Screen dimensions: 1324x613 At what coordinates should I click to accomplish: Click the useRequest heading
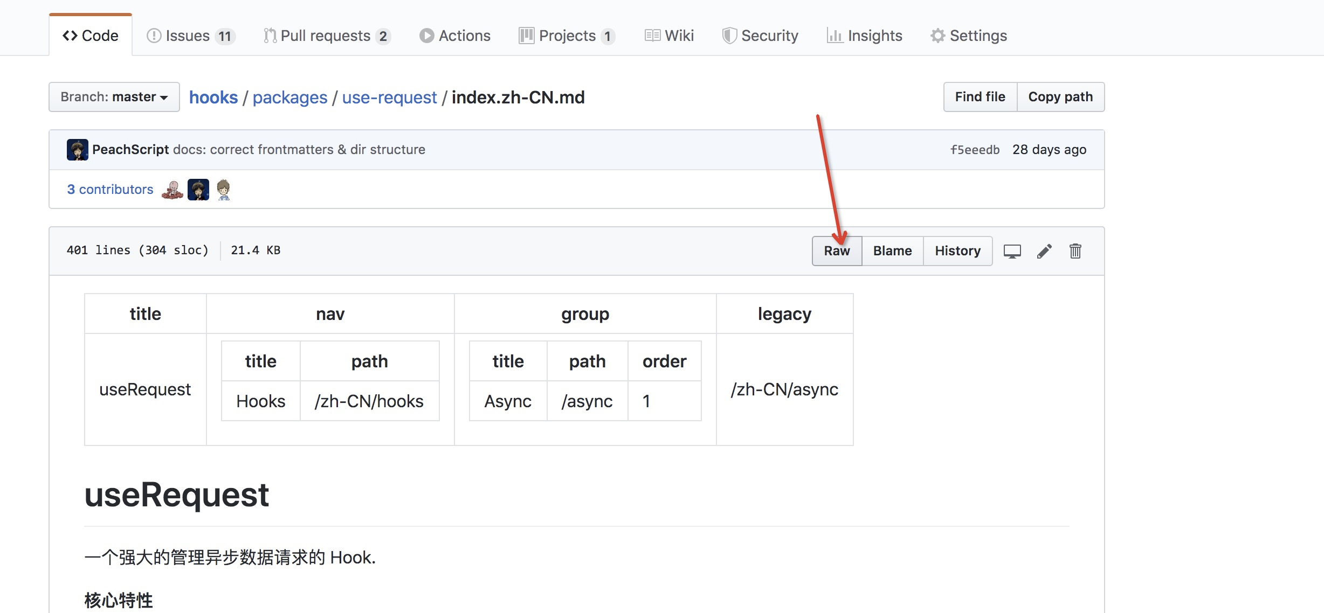coord(177,495)
